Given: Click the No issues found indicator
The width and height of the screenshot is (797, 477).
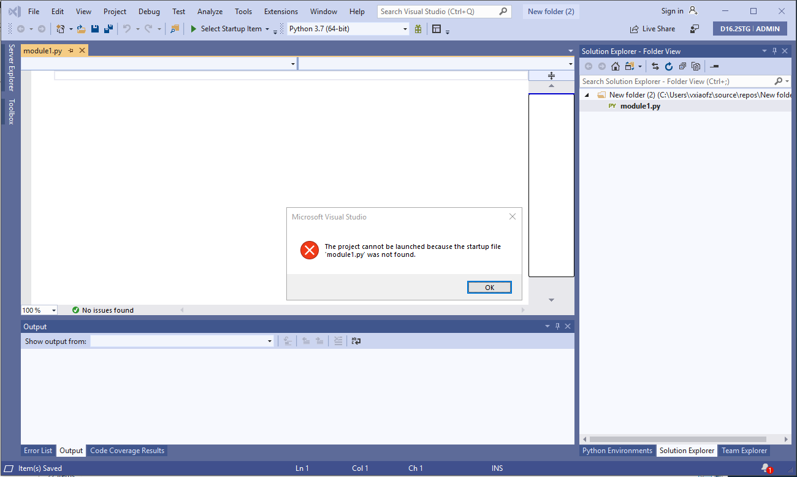Looking at the screenshot, I should click(103, 310).
